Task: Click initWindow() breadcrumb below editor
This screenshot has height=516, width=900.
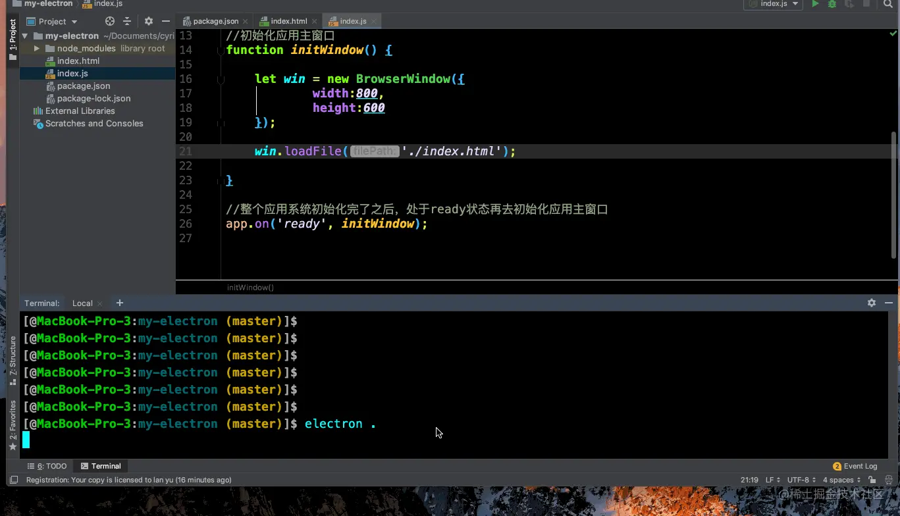Action: point(251,287)
